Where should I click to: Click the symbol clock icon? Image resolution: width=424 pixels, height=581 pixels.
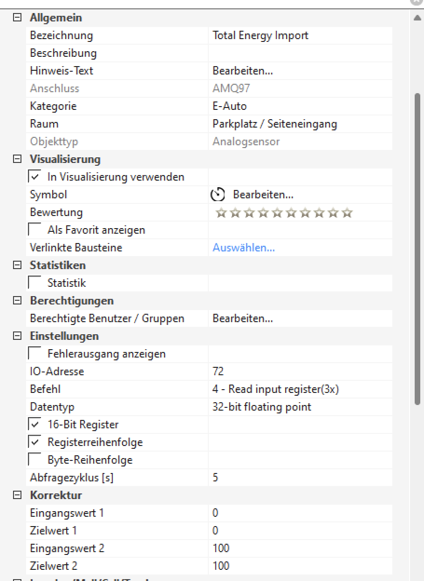(218, 195)
